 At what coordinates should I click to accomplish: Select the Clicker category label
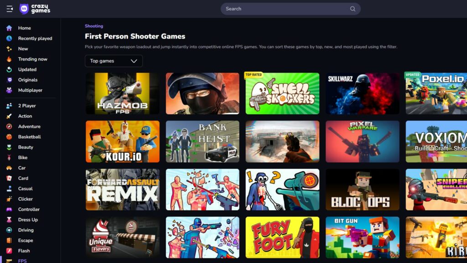pyautogui.click(x=26, y=199)
